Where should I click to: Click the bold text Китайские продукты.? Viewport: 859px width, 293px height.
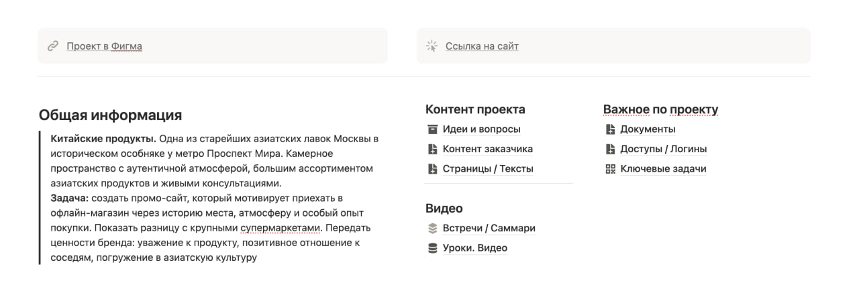click(103, 139)
